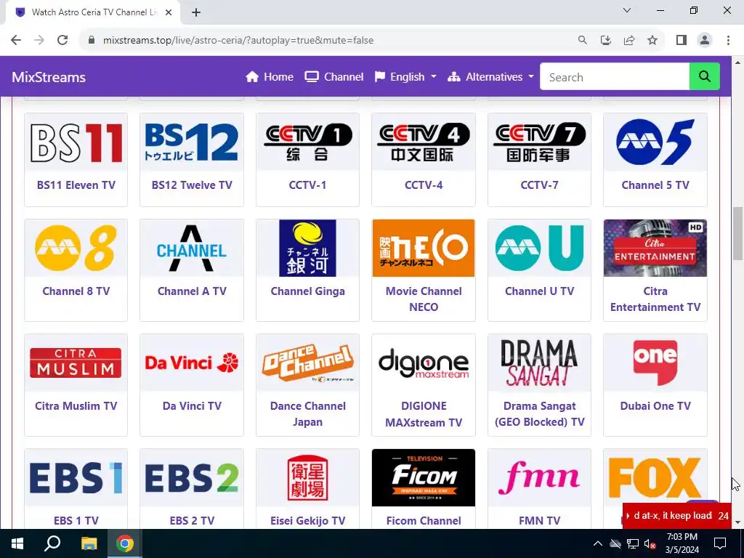Open File Explorer from taskbar
The height and width of the screenshot is (558, 744).
[x=89, y=543]
